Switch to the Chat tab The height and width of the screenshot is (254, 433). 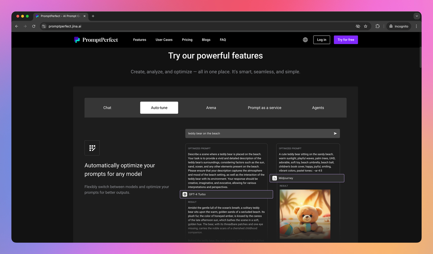point(107,108)
